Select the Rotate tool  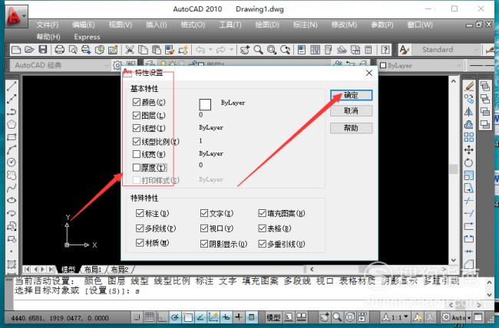(469, 162)
